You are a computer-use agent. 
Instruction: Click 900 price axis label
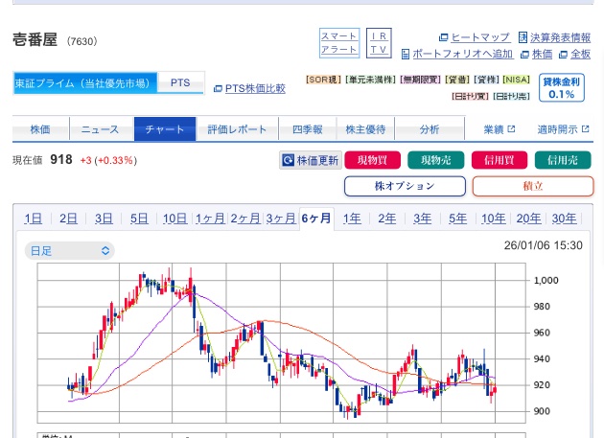click(542, 411)
